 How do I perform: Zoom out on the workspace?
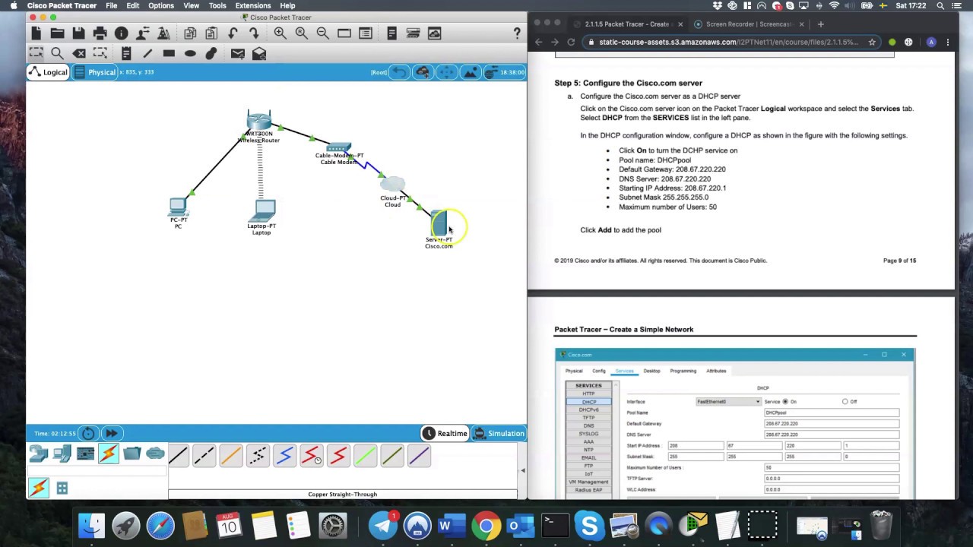point(322,33)
